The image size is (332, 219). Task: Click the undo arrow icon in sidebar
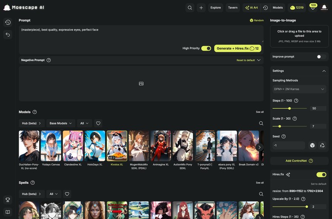(x=8, y=35)
